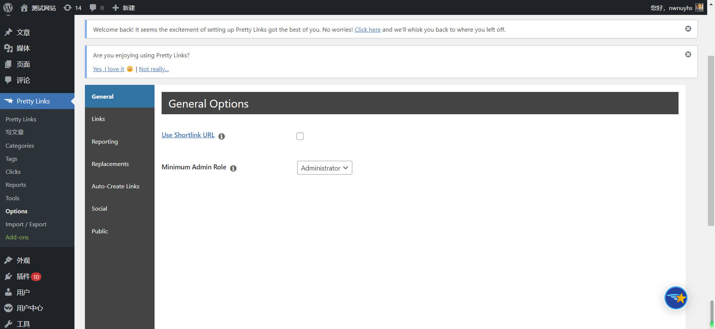Open 文章 posts pin icon
Viewport: 715px width, 329px height.
coord(8,32)
